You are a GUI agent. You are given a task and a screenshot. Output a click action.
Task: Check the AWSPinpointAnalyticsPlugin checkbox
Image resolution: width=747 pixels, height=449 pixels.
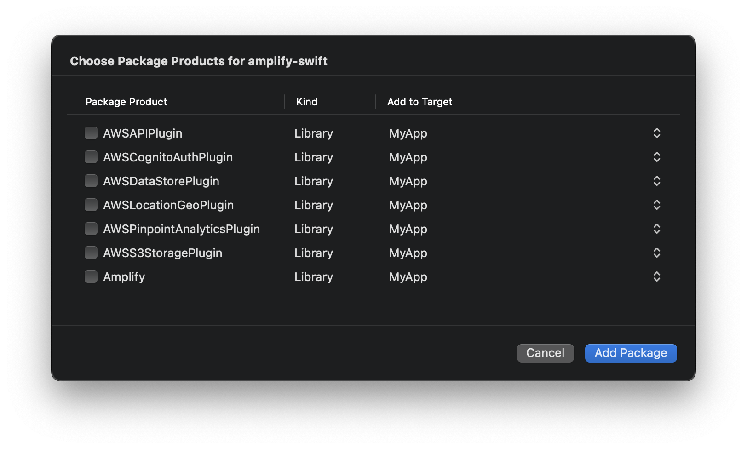click(91, 229)
